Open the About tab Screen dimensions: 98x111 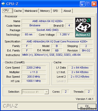tap(67, 11)
